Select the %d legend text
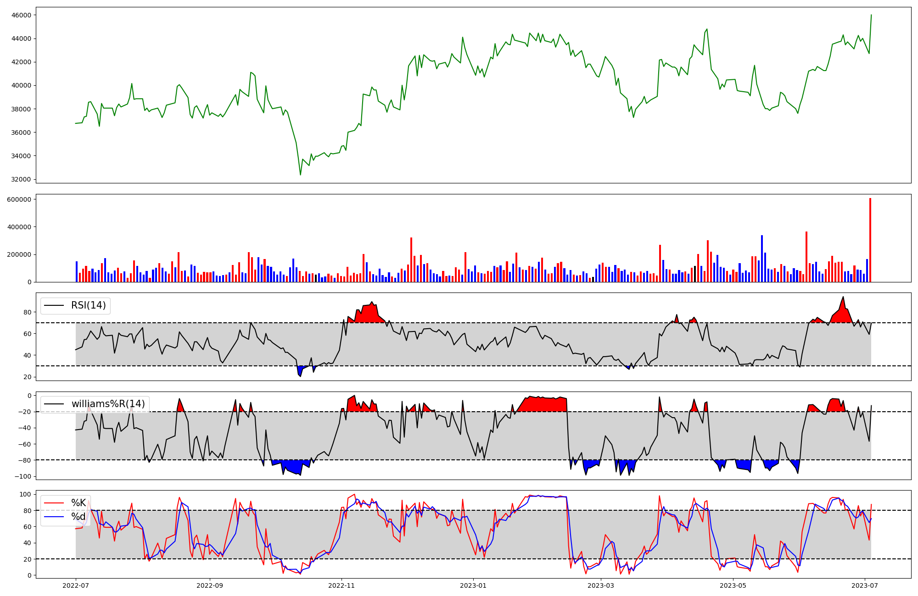 point(78,517)
